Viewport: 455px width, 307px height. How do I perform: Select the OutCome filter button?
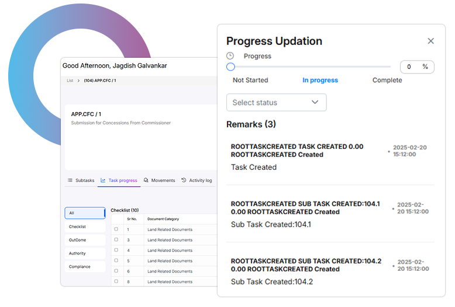pos(78,240)
